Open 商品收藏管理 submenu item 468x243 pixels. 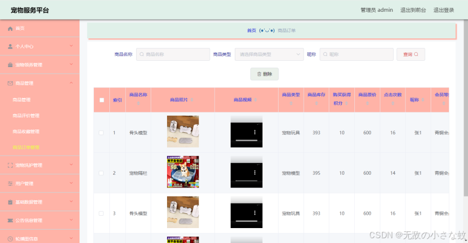point(26,132)
